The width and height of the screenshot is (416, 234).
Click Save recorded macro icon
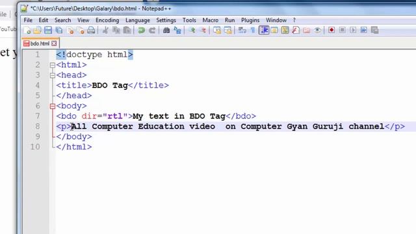374,30
